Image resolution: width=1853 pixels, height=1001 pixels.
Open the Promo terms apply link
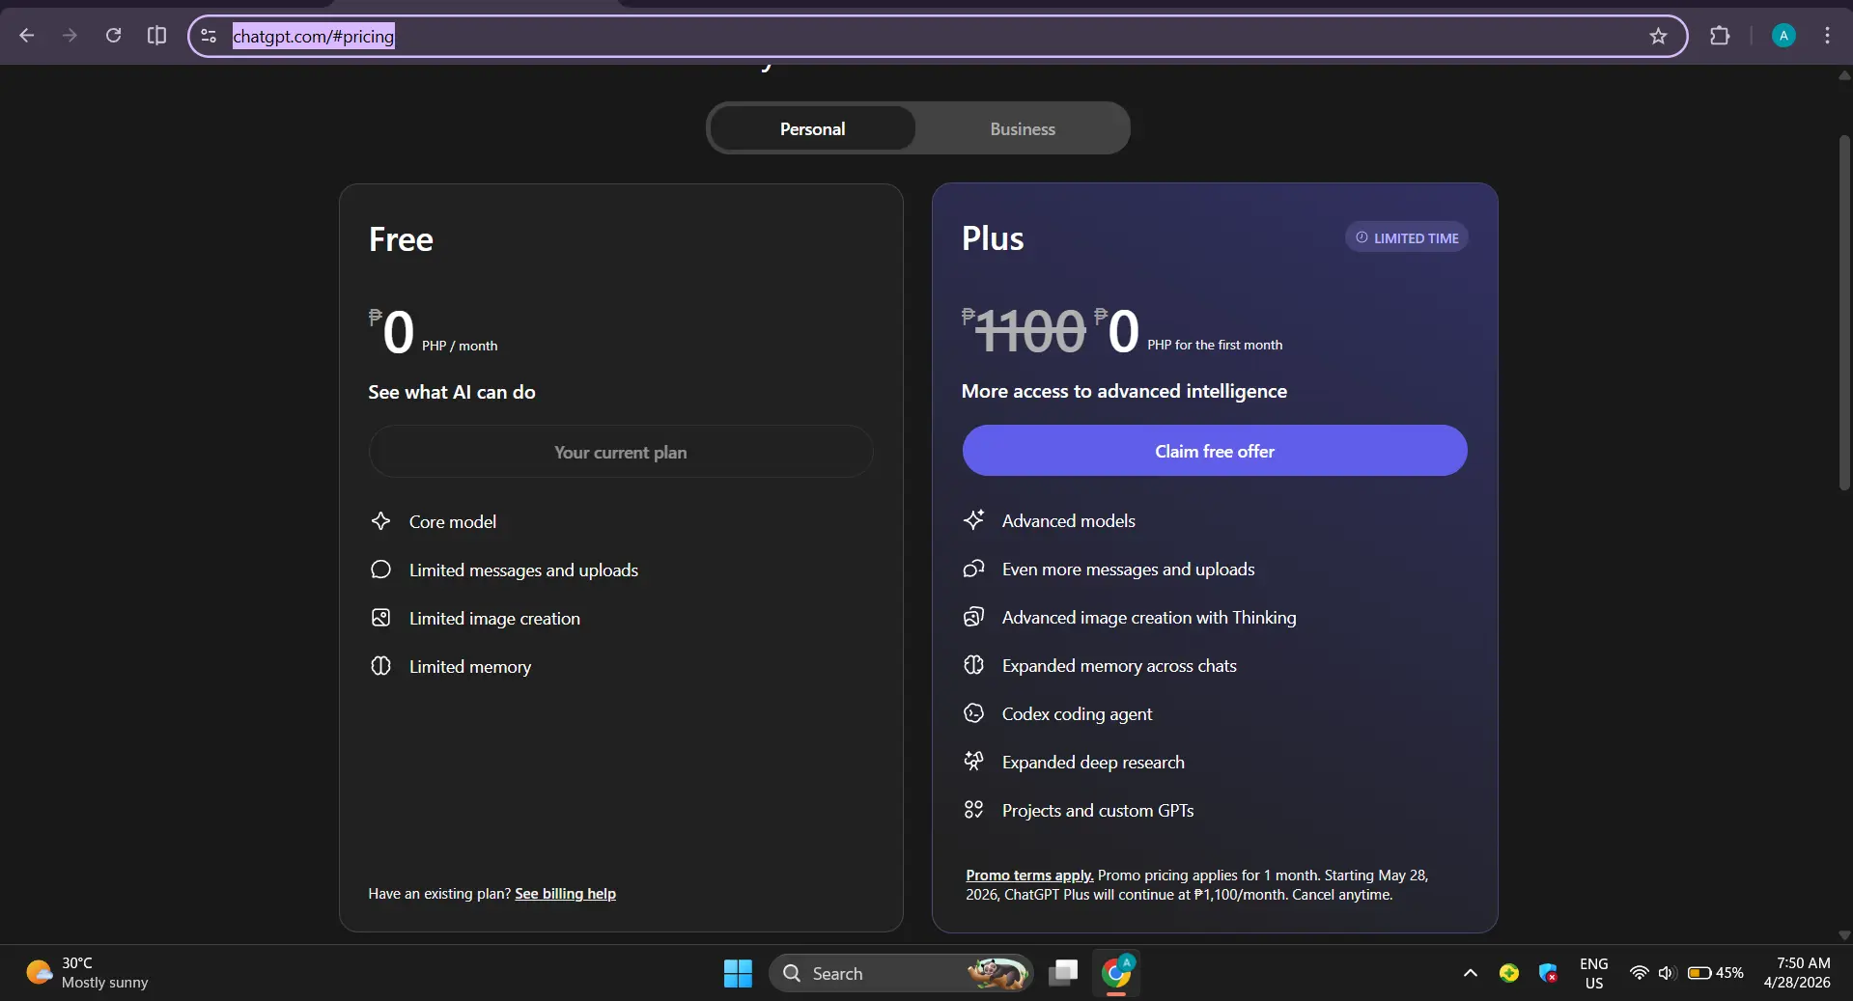click(x=1029, y=876)
